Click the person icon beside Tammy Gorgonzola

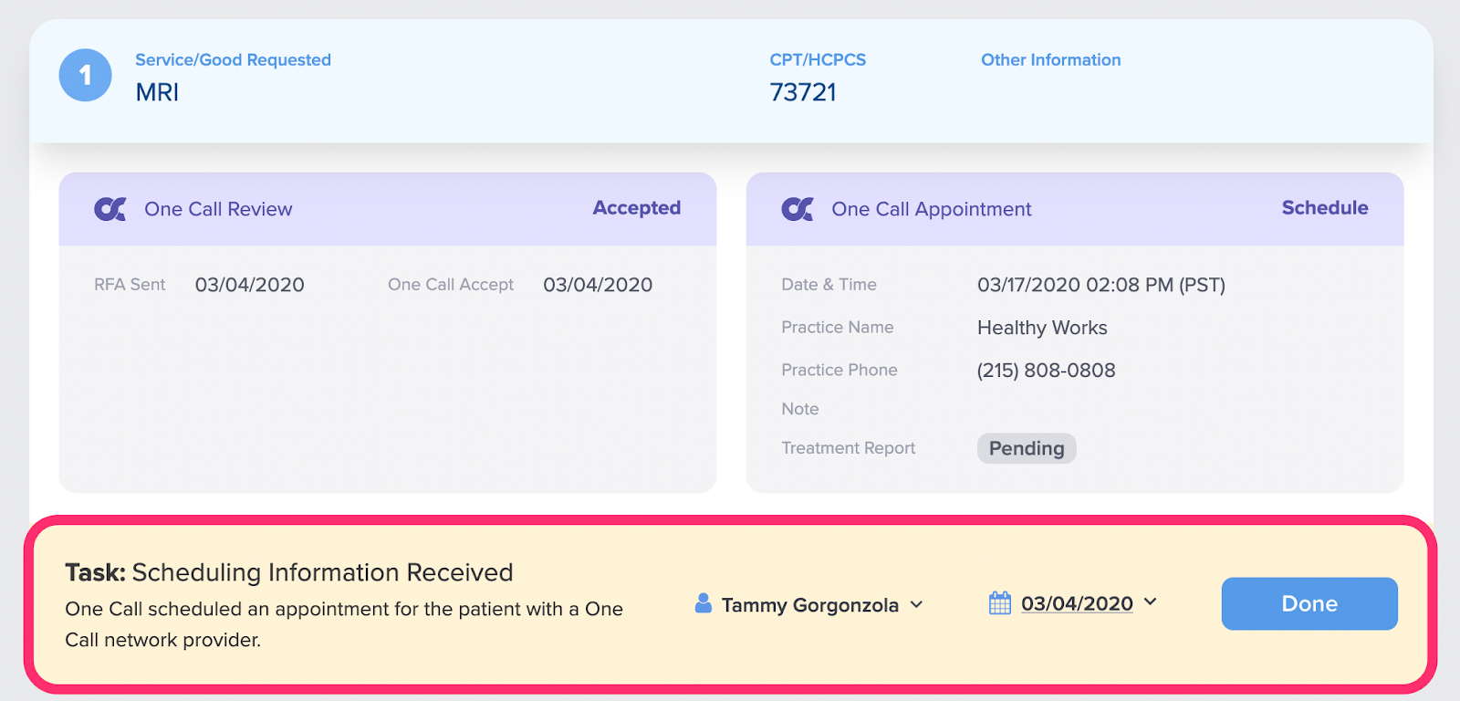coord(703,603)
